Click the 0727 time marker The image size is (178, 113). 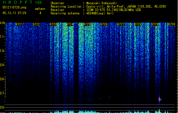point(121,24)
